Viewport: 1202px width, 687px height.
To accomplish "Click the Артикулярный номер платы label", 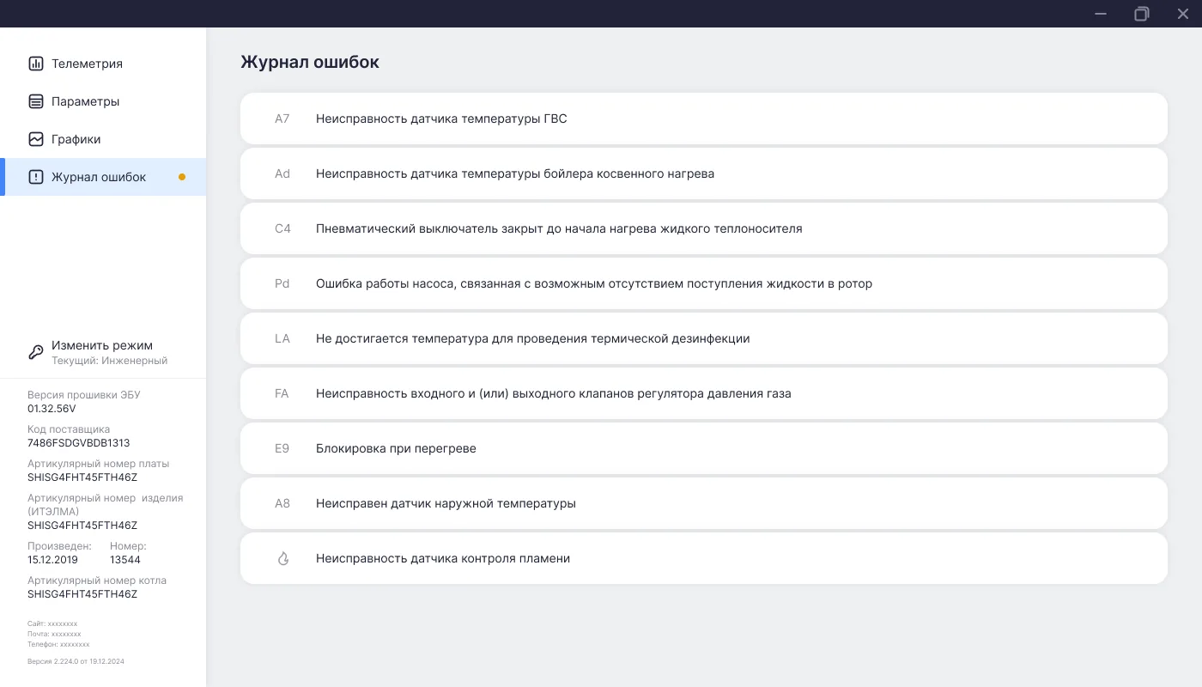I will click(x=99, y=464).
